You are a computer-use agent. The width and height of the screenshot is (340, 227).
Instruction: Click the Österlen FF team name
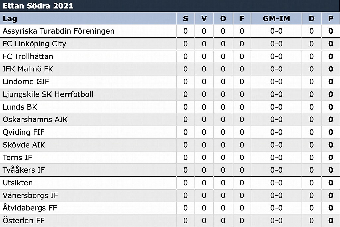24,221
